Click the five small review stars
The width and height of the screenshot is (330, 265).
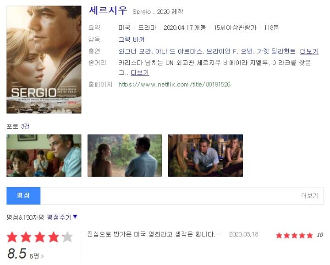coord(294,235)
